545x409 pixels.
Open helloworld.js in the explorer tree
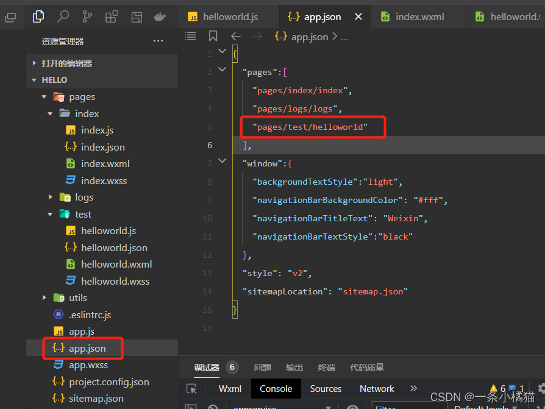click(109, 231)
